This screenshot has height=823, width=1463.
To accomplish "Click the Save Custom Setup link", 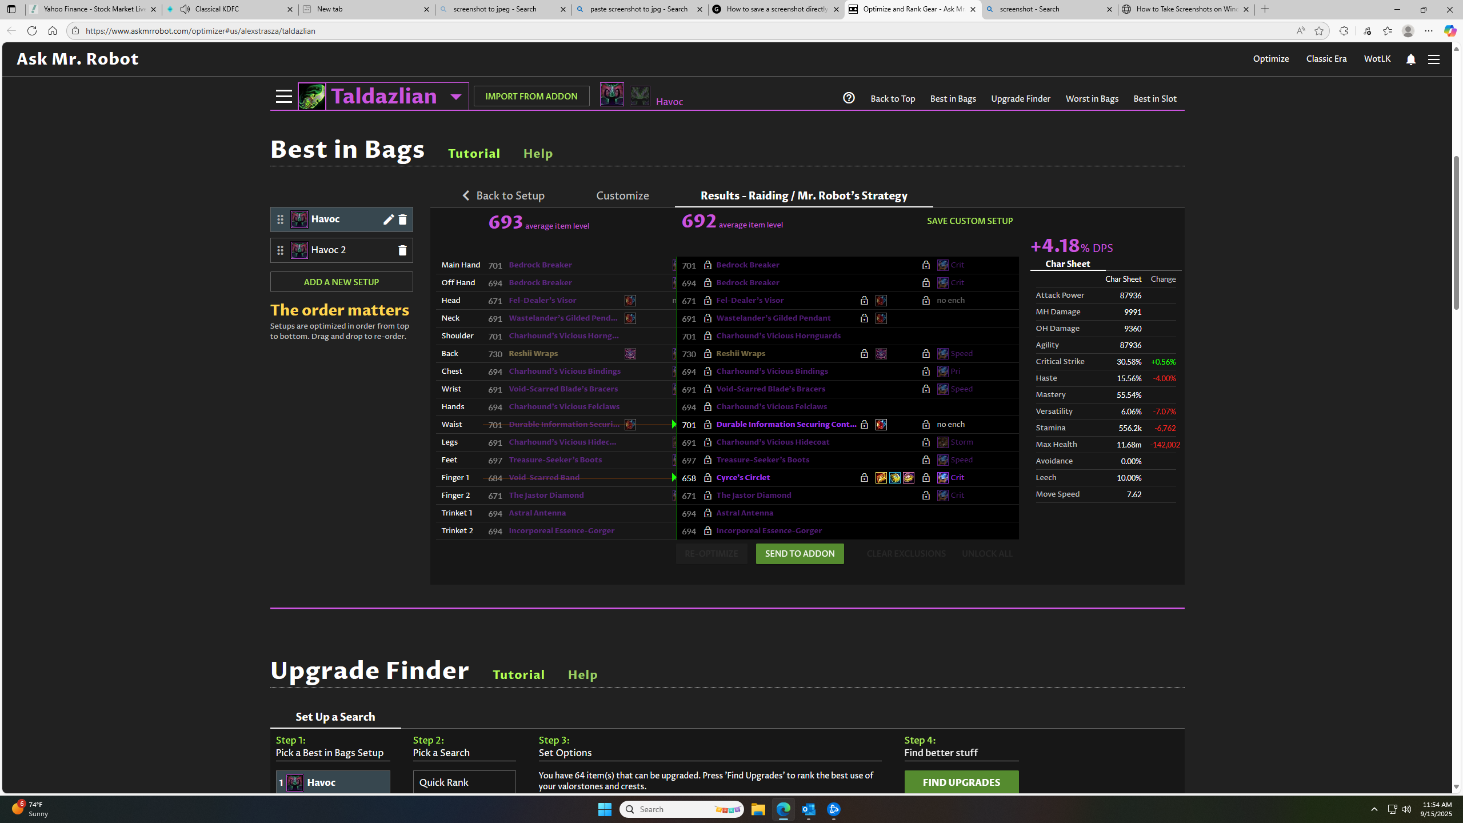I will tap(969, 221).
